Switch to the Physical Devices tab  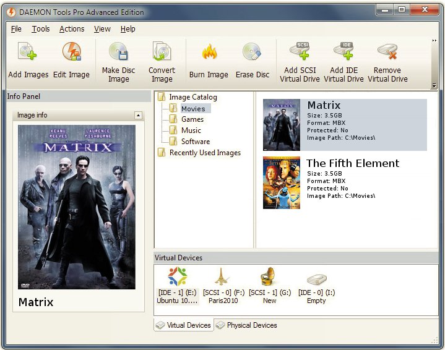pos(246,325)
